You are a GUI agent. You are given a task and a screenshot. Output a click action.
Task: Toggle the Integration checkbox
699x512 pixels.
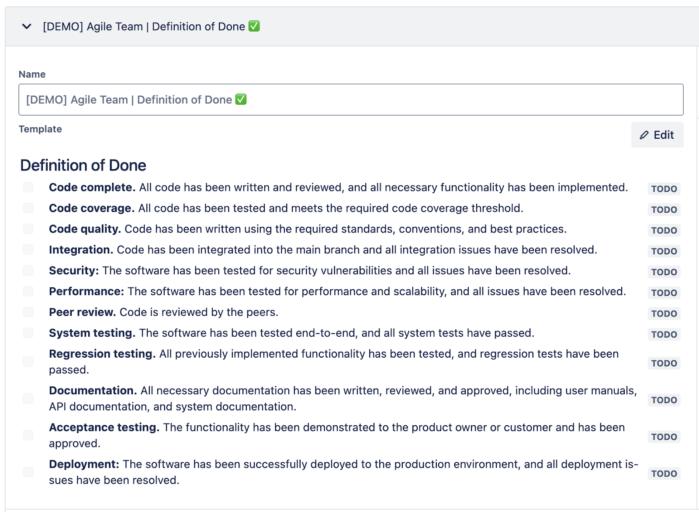(x=28, y=249)
